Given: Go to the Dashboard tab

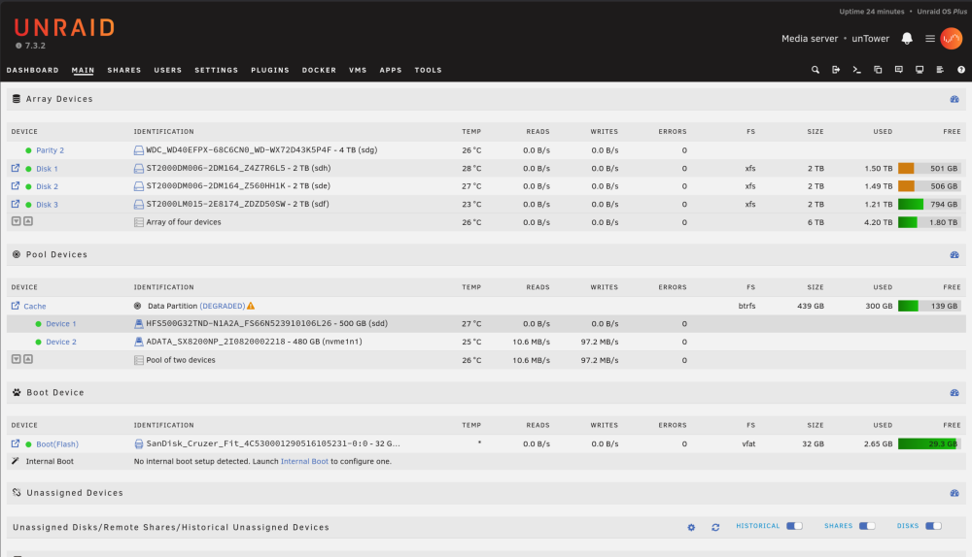Looking at the screenshot, I should point(33,70).
